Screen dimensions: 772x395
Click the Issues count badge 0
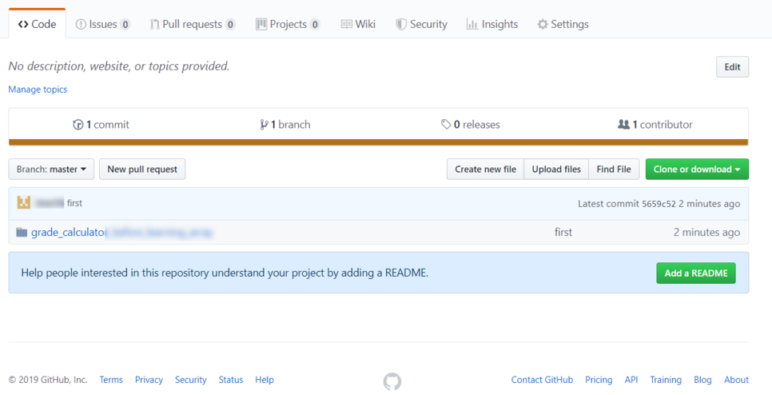125,24
